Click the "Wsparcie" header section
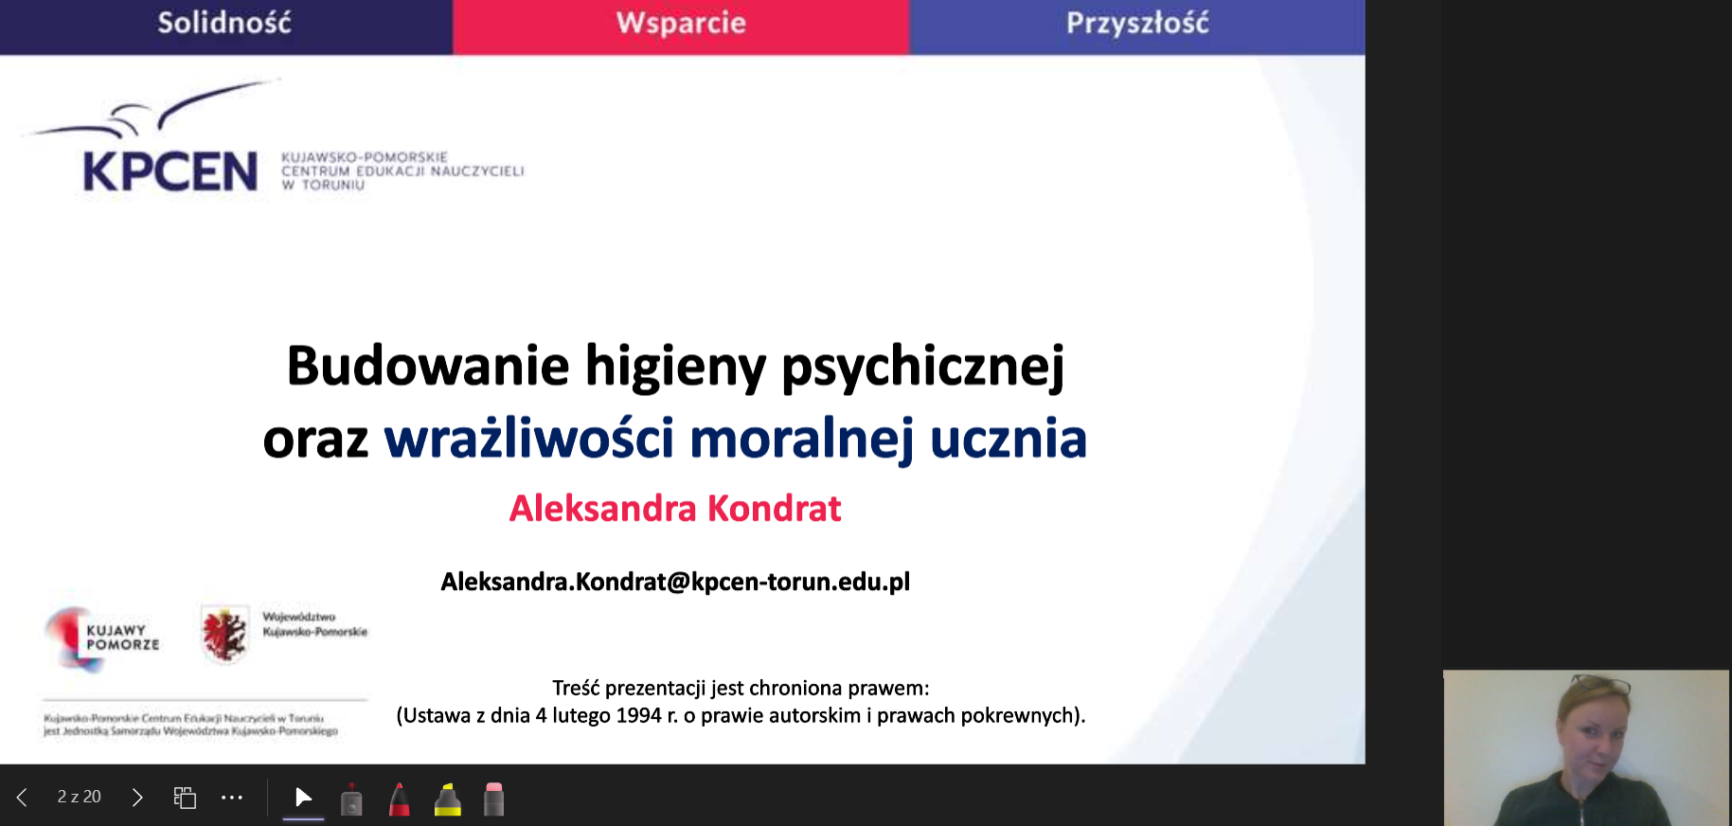 [681, 27]
